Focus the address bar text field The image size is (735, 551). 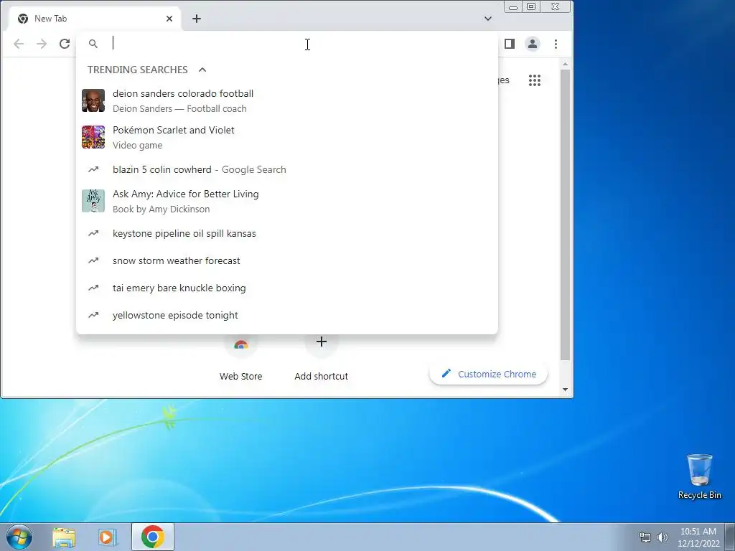click(300, 44)
